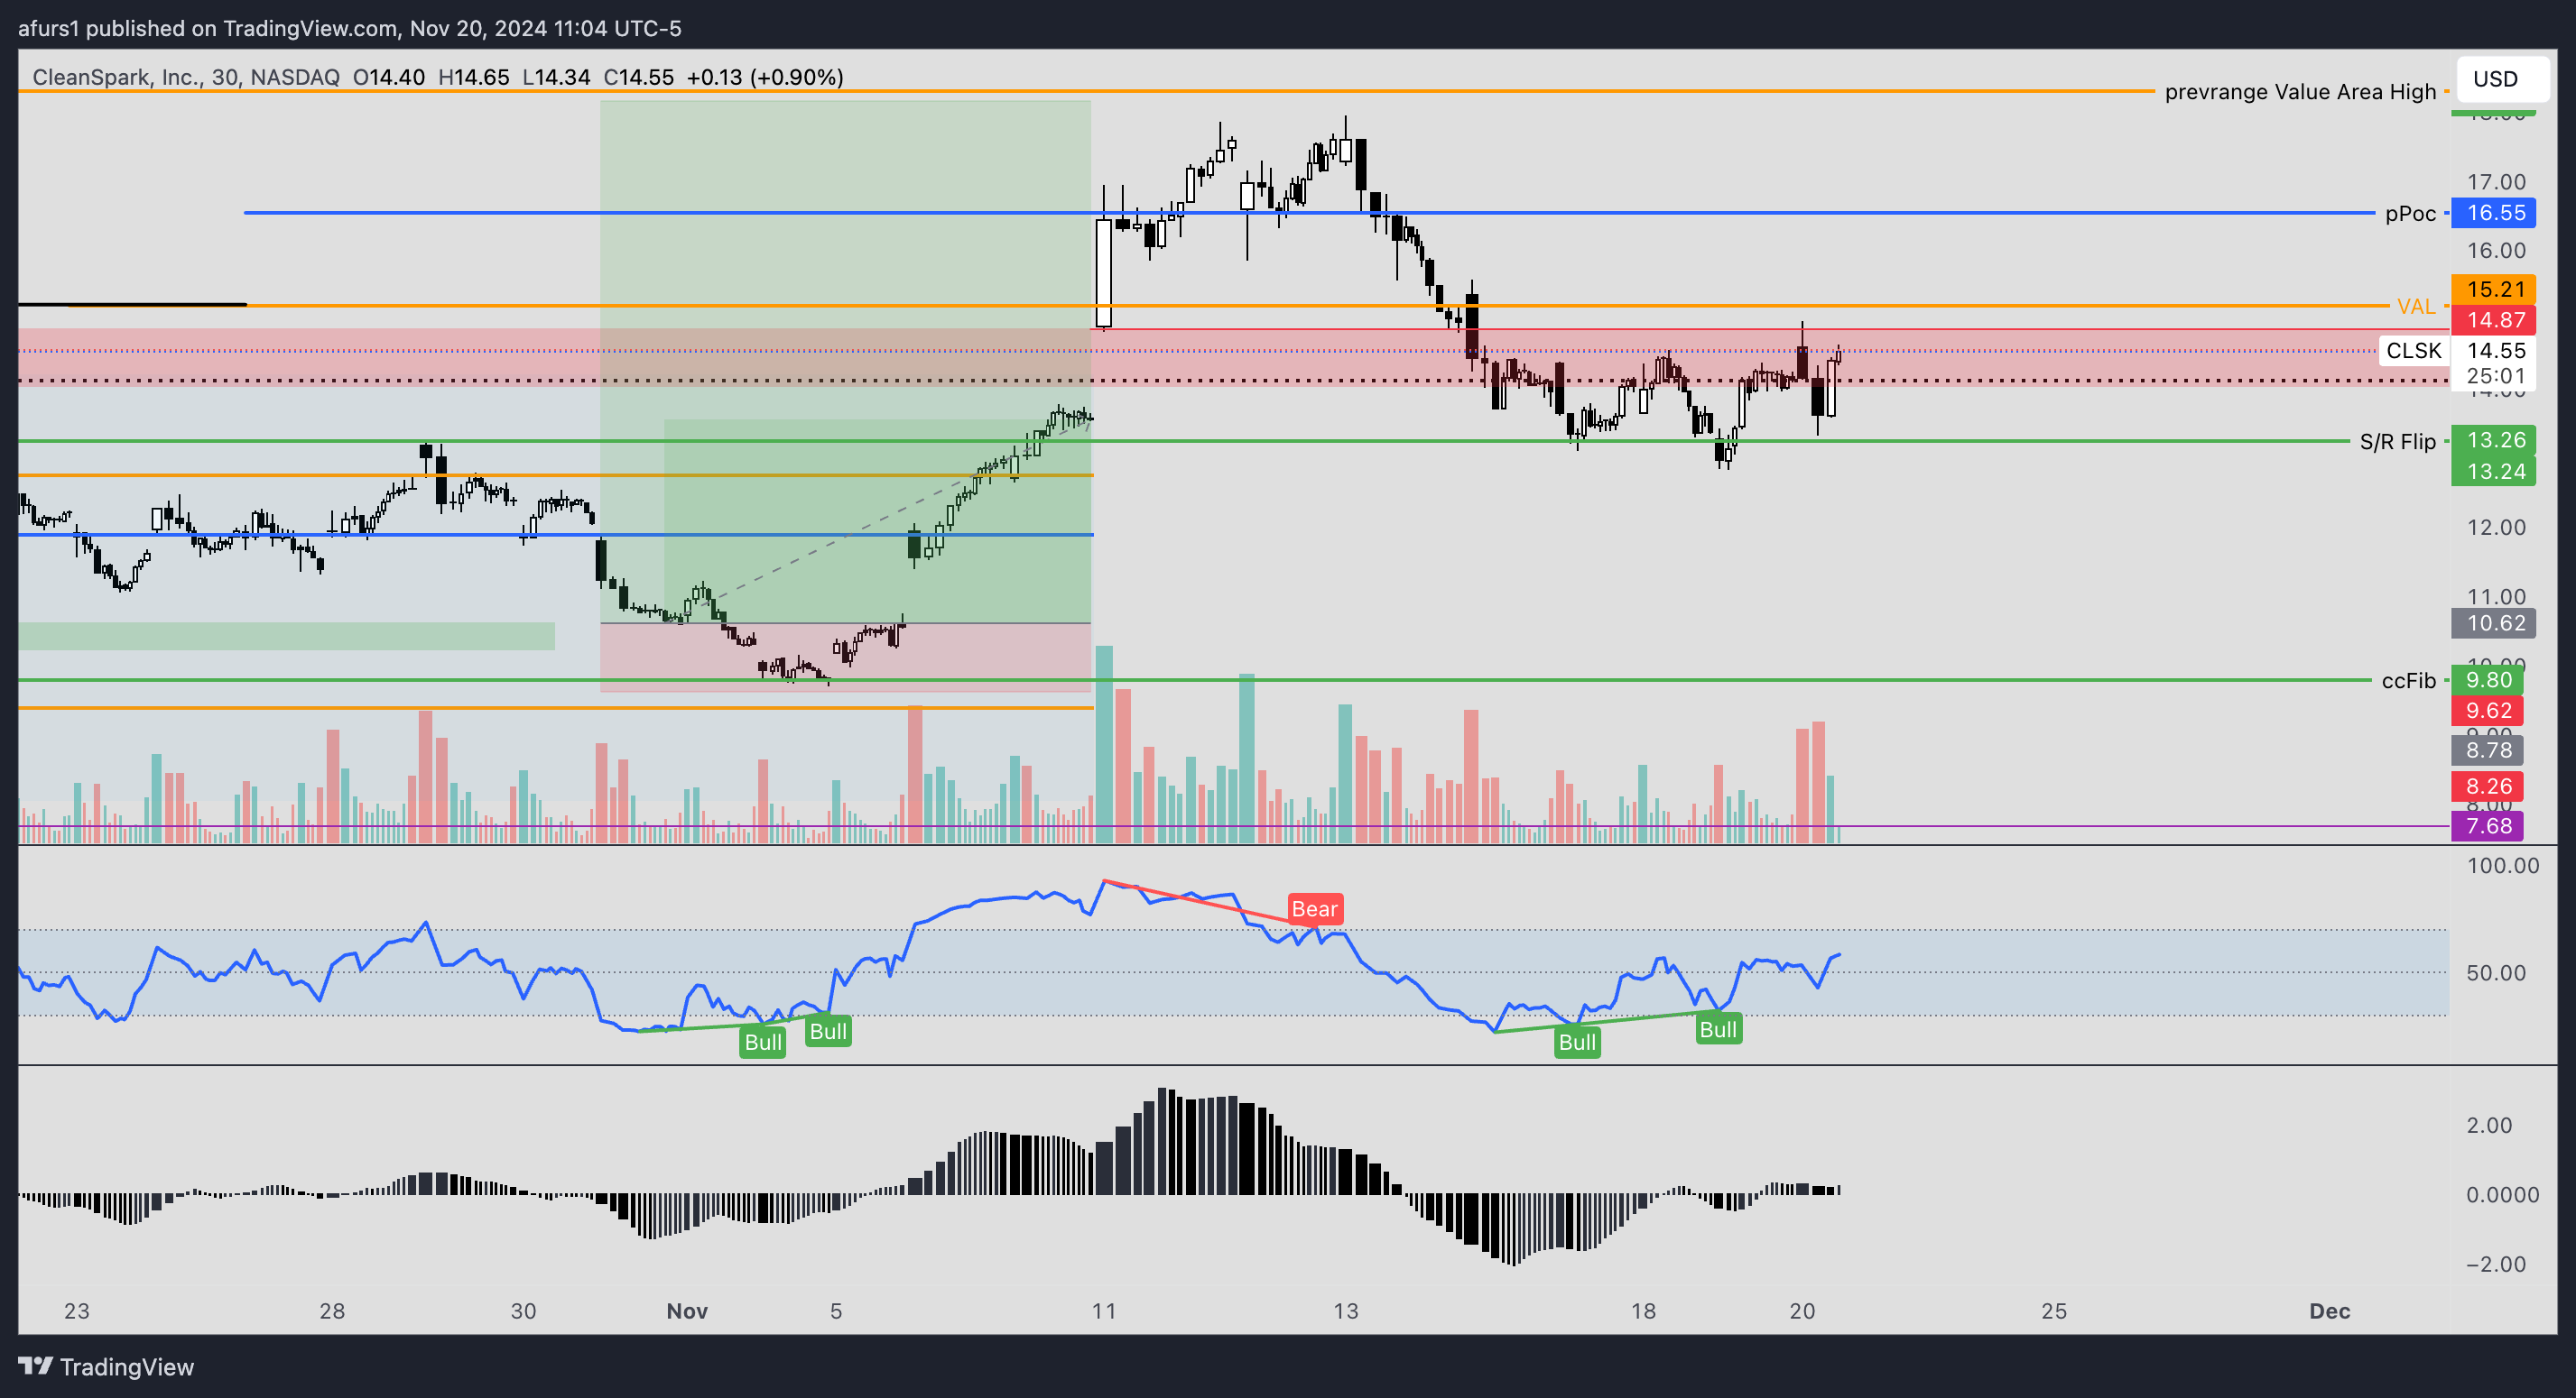Click the +0.13 (+0.90%) change value
2576x1398 pixels.
click(765, 77)
